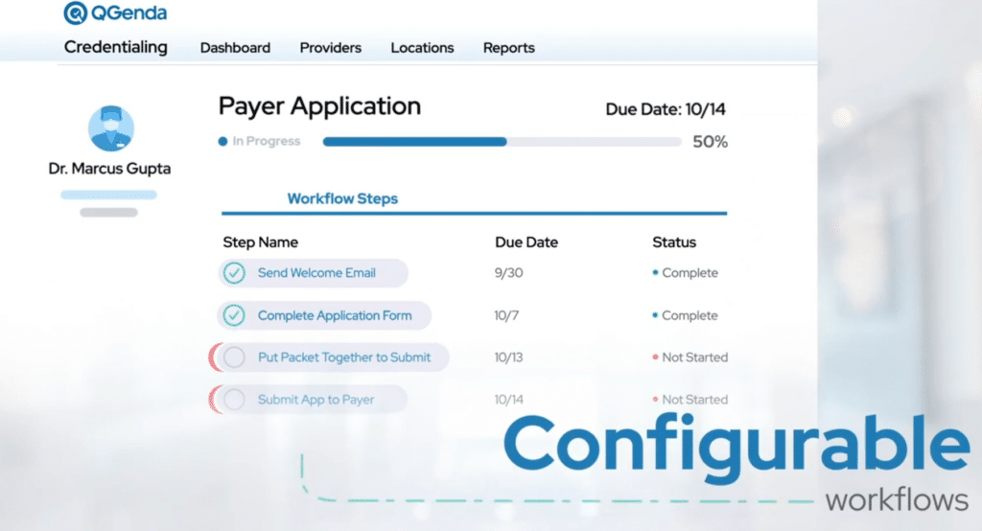Switch to the Workflow Steps tab
This screenshot has width=982, height=531.
coord(342,199)
